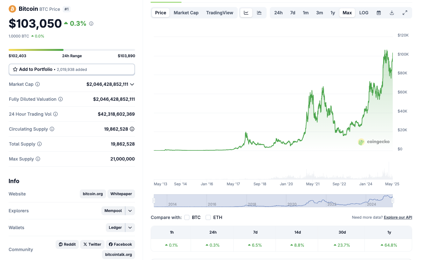Screen dimensions: 429x260
Task: Click info icon next to Fully Diluted Valuation
Action: pyautogui.click(x=60, y=99)
